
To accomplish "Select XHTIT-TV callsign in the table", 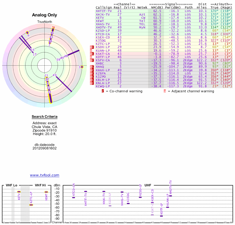I will click(104, 11).
